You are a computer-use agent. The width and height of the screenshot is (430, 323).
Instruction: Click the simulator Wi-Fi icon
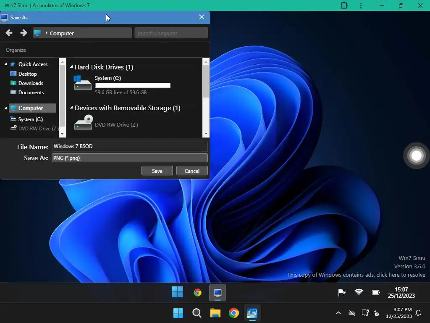coord(359,292)
